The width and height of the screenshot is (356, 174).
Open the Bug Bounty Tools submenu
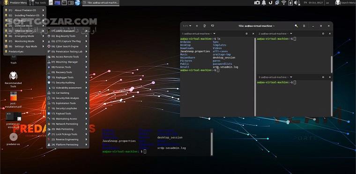coord(67,36)
